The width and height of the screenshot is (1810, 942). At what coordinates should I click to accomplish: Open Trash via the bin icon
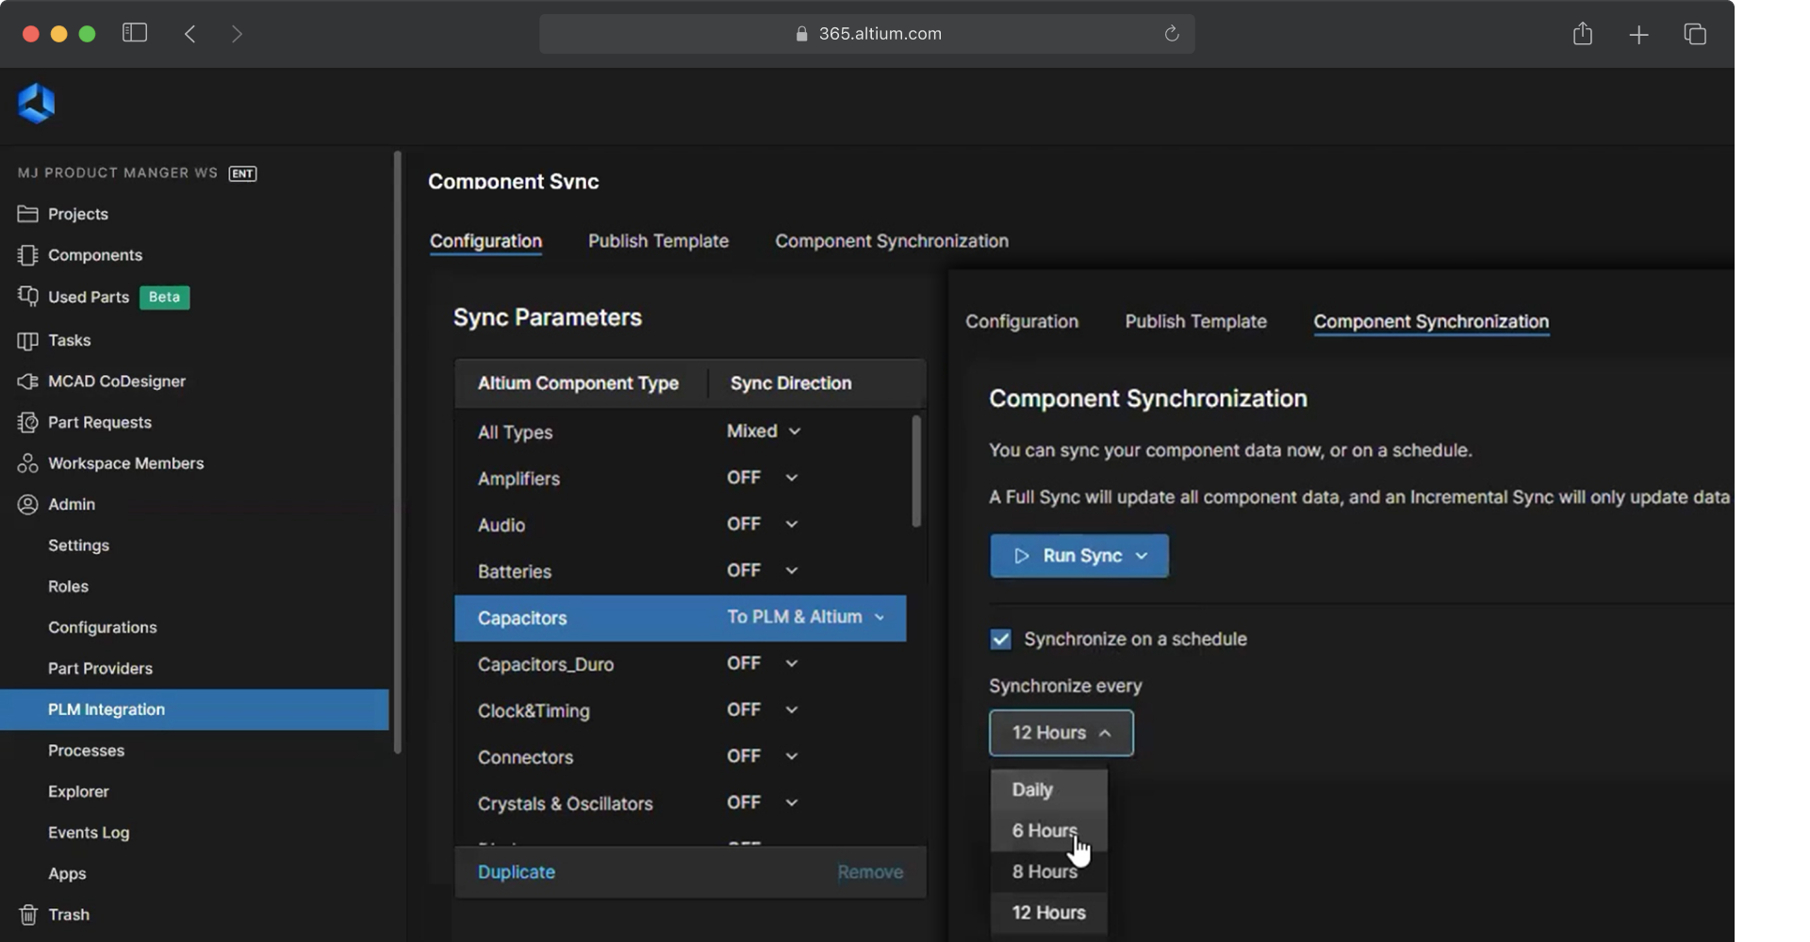(x=27, y=915)
